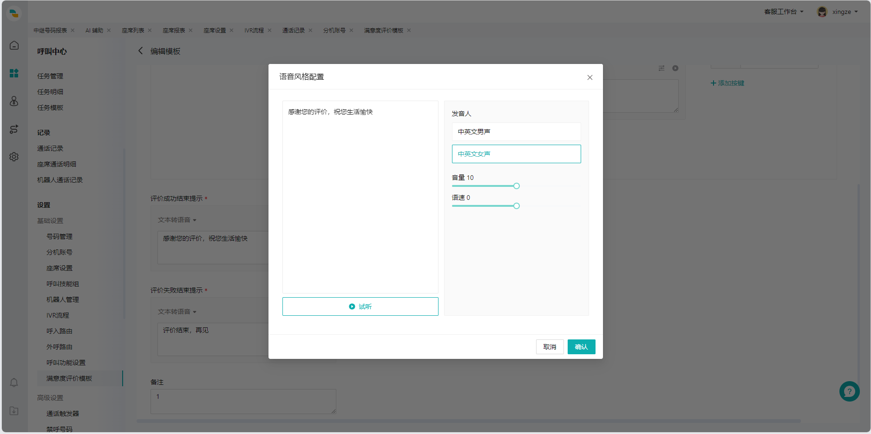
Task: Open 座席通话明细 in sidebar
Action: click(x=57, y=164)
